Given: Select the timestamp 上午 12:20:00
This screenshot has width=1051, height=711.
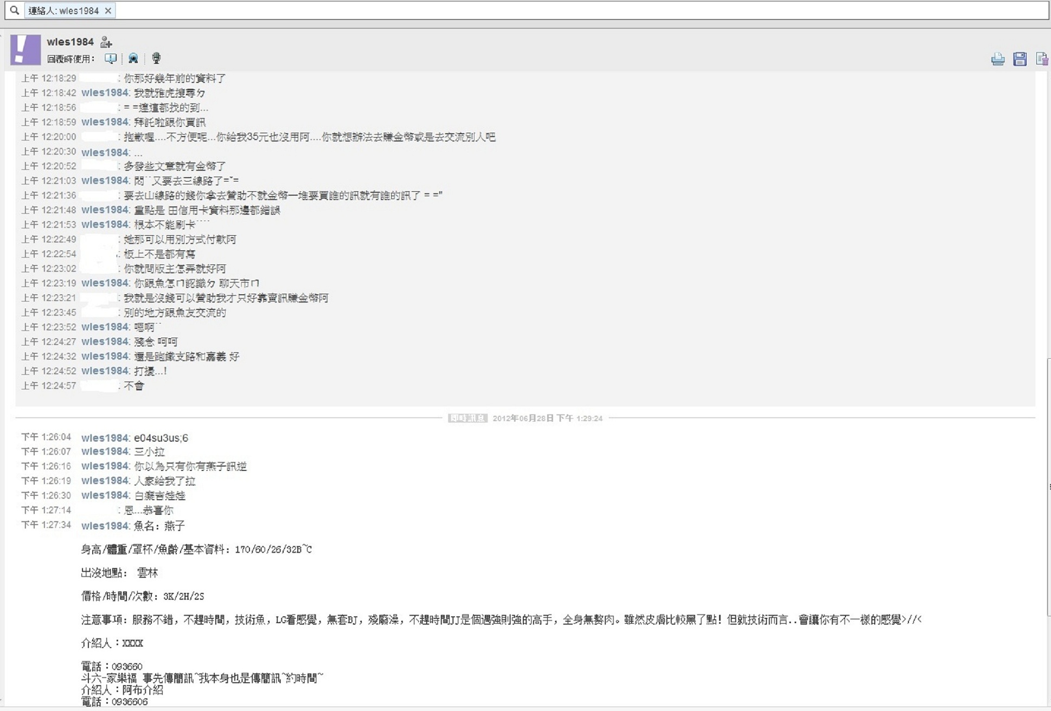Looking at the screenshot, I should coord(48,137).
